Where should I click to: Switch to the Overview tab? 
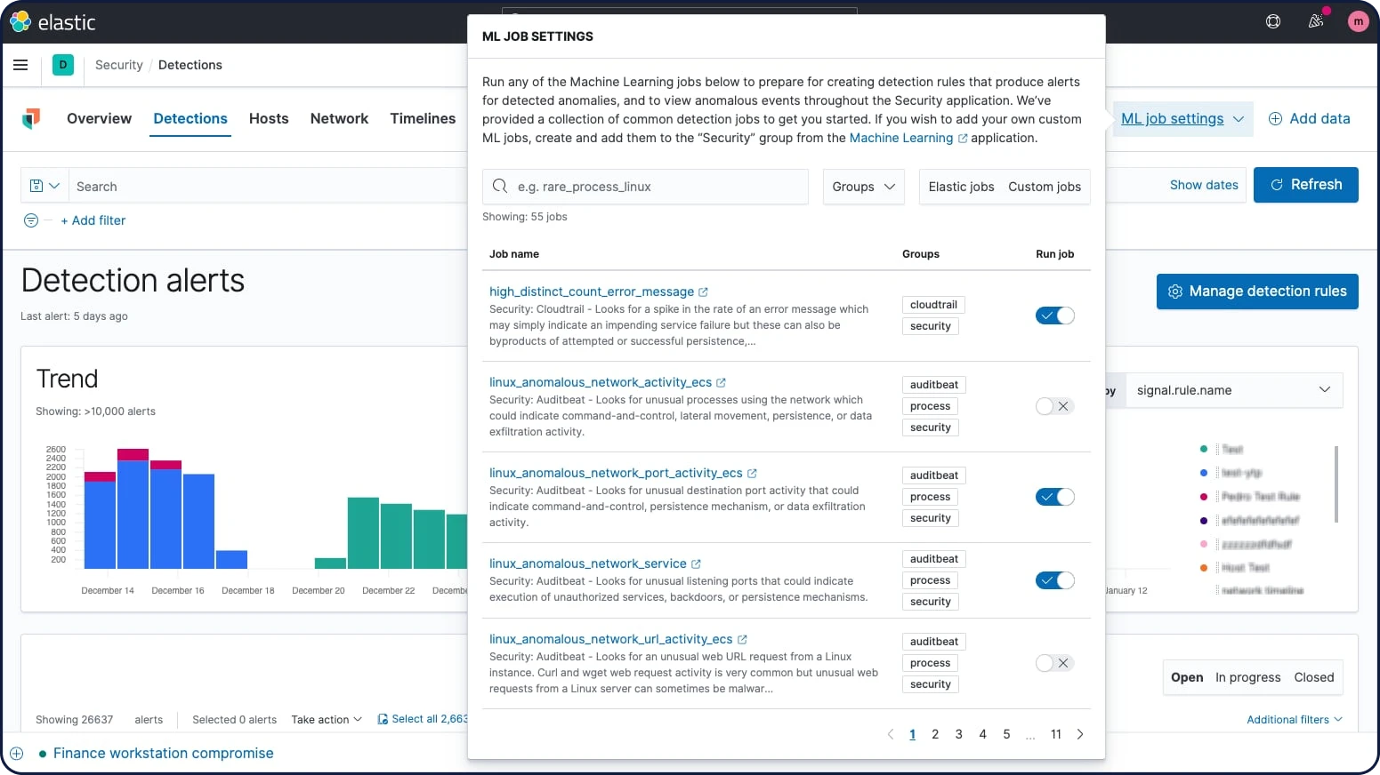[99, 118]
